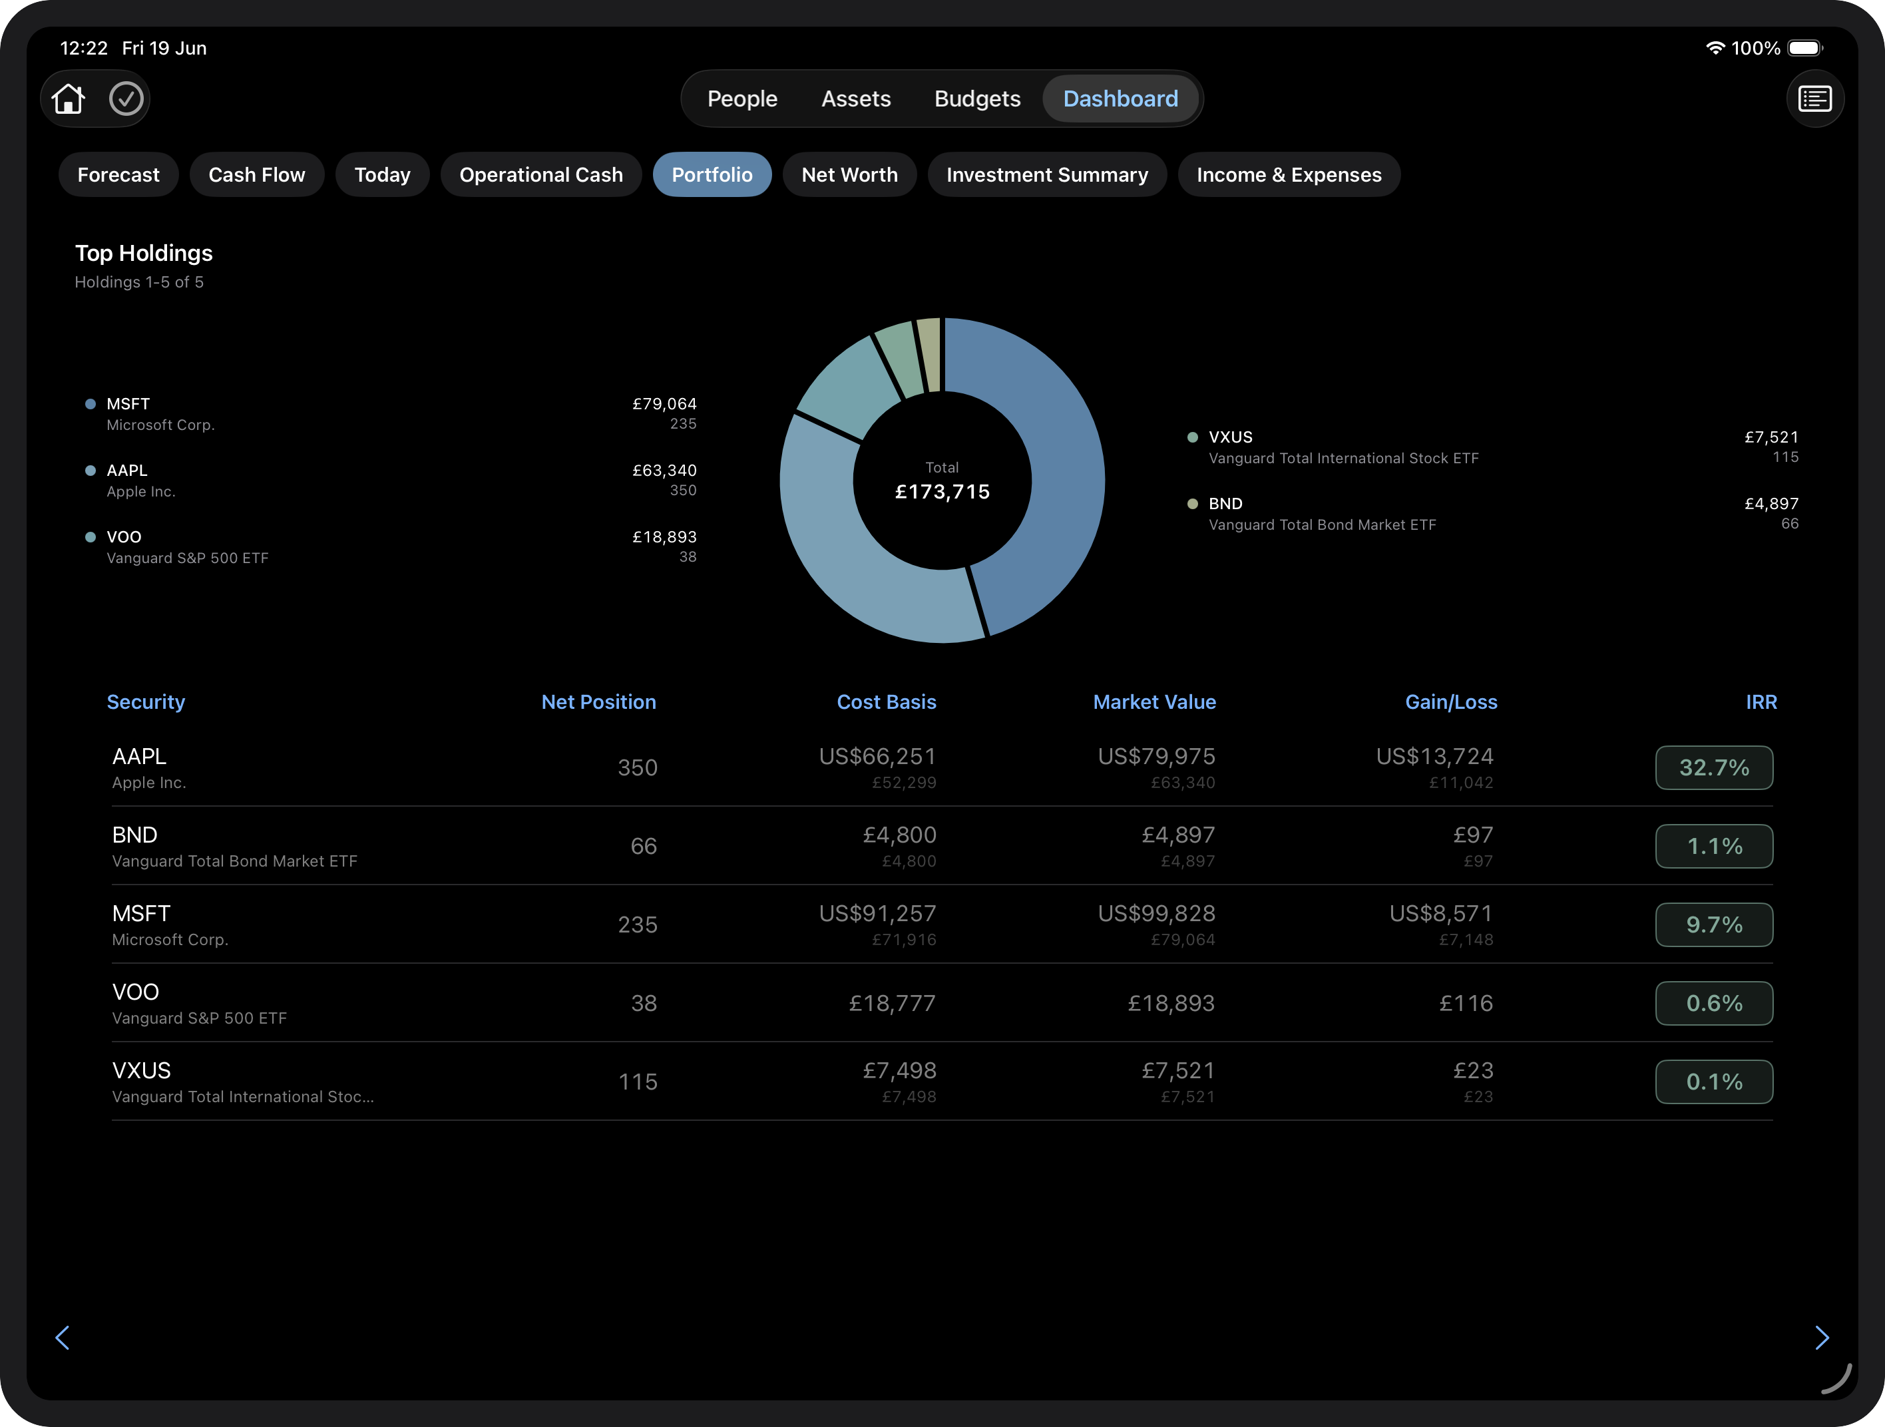The image size is (1885, 1427).
Task: Click the VXUS legend color dot
Action: [x=1192, y=437]
